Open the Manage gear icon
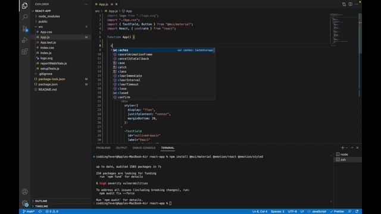This screenshot has height=214, width=381. (25, 203)
